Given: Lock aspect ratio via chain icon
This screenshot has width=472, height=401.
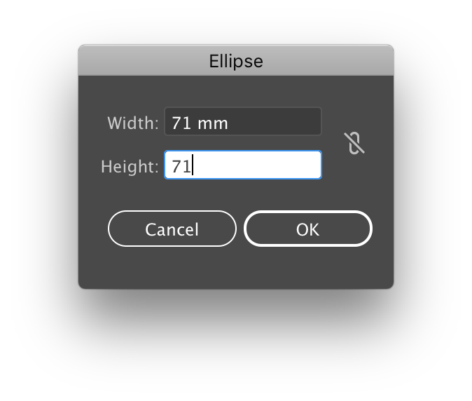Looking at the screenshot, I should pos(354,143).
